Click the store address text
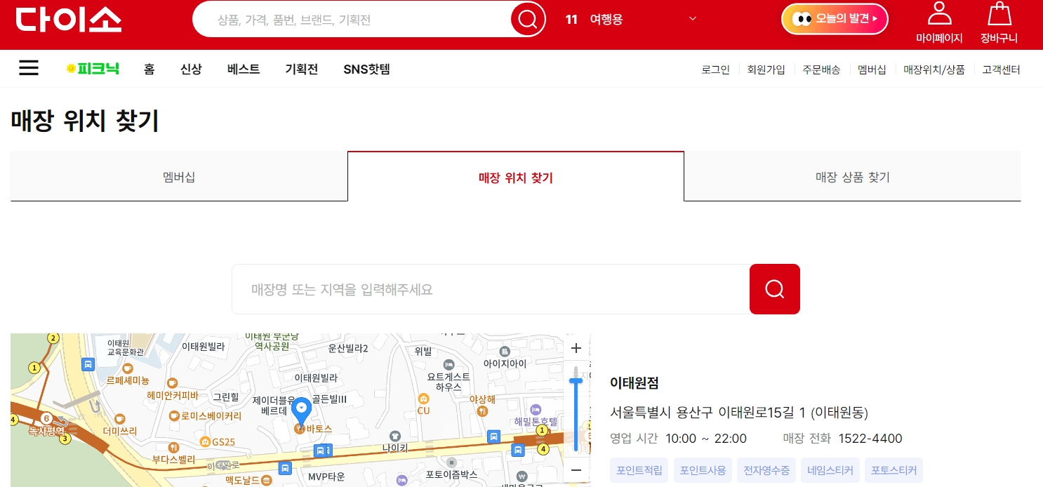1043x487 pixels. click(739, 413)
